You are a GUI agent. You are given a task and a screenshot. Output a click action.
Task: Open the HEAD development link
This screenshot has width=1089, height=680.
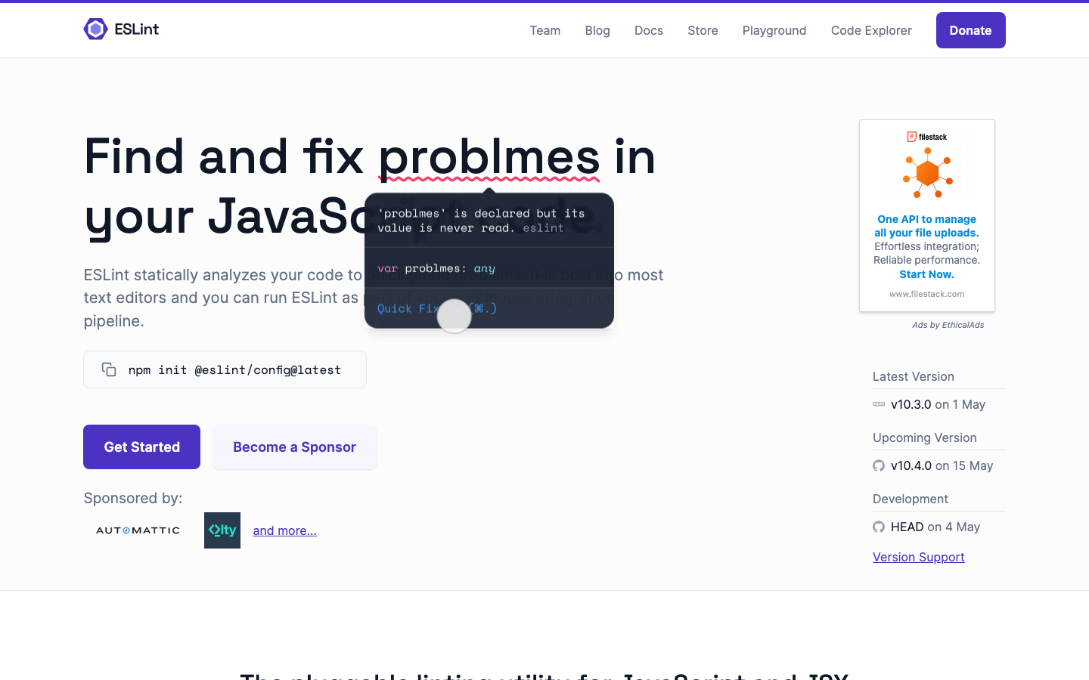click(x=907, y=527)
